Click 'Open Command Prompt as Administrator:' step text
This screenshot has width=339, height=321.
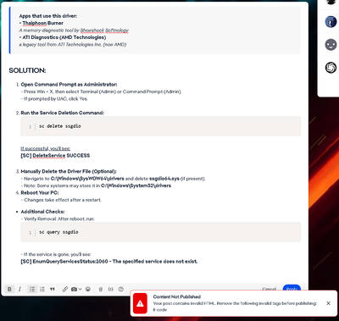click(69, 85)
